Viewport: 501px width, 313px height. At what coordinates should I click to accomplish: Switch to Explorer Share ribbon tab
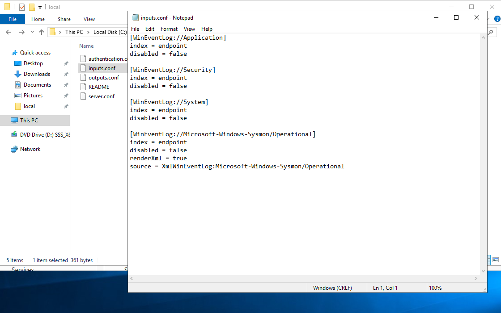(64, 19)
